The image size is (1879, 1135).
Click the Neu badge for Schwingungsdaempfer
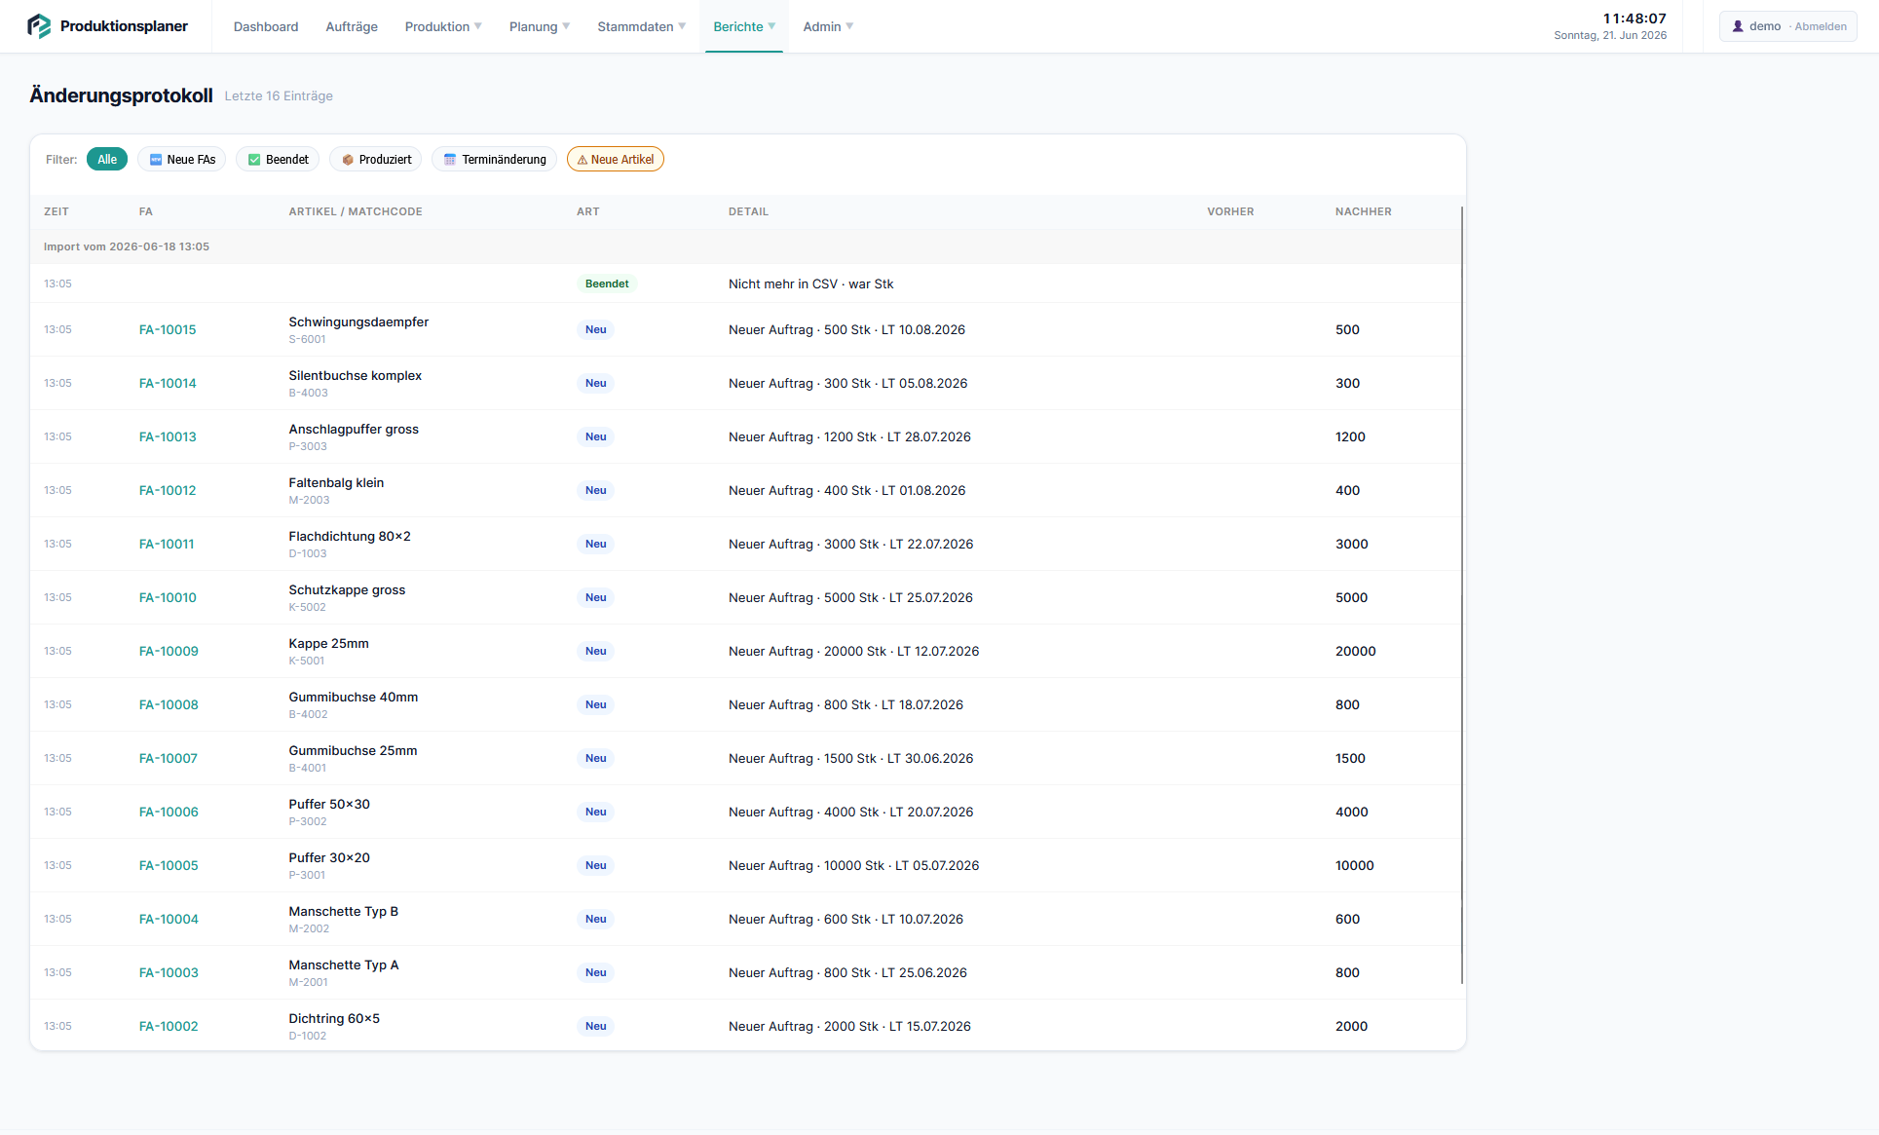click(x=596, y=329)
